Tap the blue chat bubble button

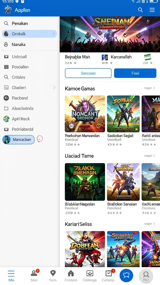coord(126,276)
